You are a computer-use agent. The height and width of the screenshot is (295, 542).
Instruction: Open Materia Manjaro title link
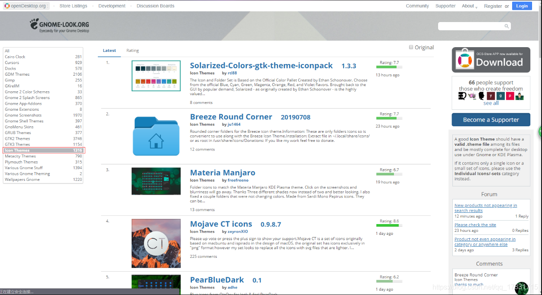[223, 173]
